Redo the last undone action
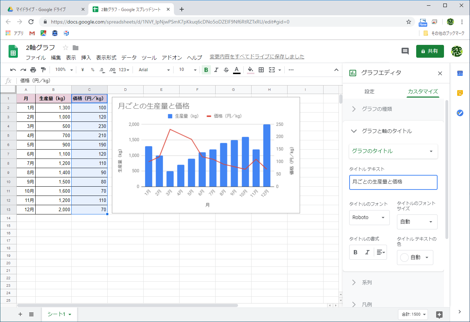Screen dimensions: 470x322 click(23, 70)
